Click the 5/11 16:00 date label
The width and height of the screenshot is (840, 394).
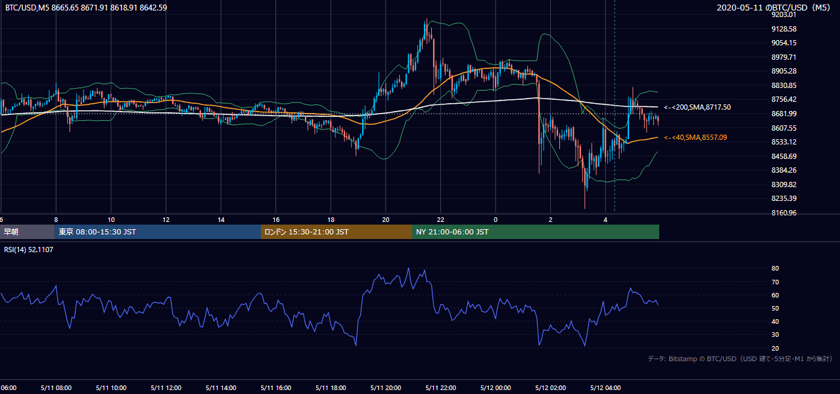[x=275, y=388]
